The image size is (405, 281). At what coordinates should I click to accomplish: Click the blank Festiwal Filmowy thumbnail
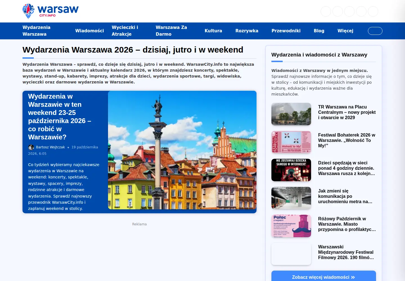pyautogui.click(x=291, y=254)
